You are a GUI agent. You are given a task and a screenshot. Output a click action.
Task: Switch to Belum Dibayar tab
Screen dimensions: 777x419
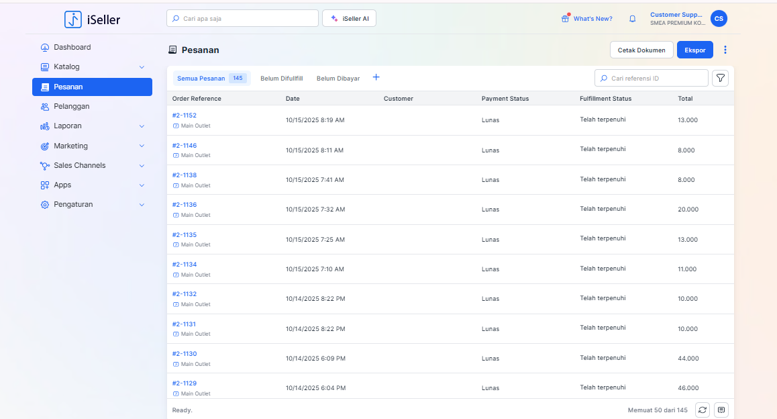(338, 79)
